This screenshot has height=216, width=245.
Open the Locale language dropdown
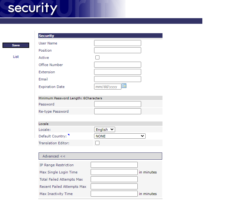tap(104, 129)
